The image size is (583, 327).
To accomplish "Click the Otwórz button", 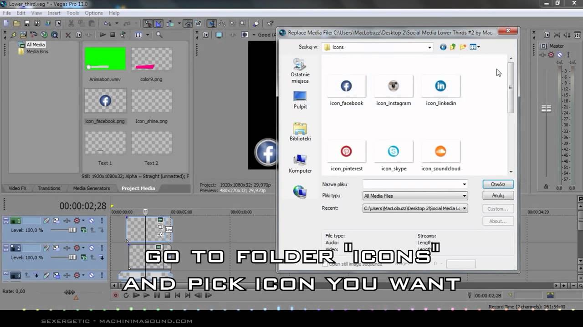I will (498, 184).
